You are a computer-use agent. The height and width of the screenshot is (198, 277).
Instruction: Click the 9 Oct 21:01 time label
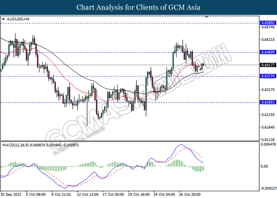pyautogui.click(x=61, y=194)
